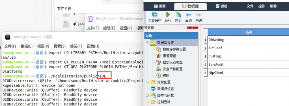This screenshot has width=289, height=106.
Task: Open 编辑(E) menu in ProgMan.sh editor
Action: click(x=109, y=28)
